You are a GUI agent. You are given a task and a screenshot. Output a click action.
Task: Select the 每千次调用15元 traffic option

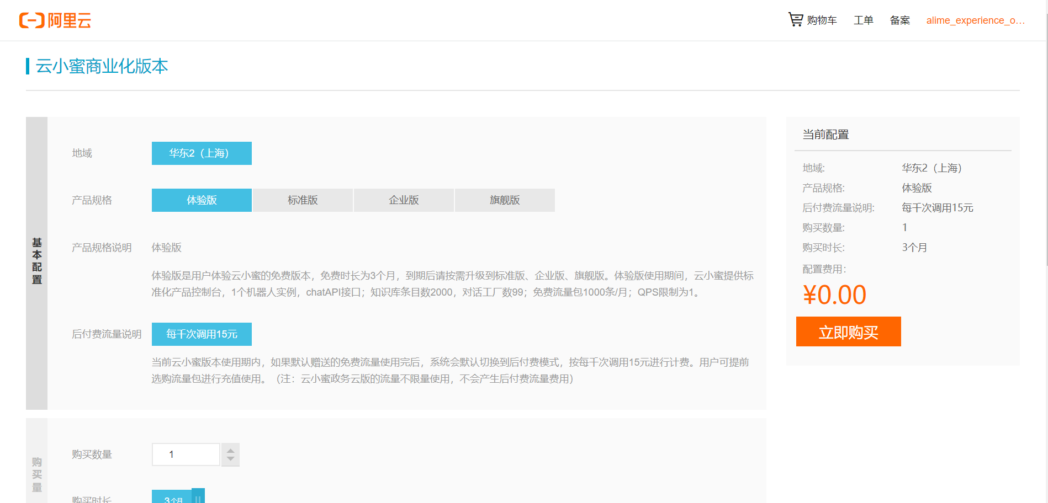202,334
